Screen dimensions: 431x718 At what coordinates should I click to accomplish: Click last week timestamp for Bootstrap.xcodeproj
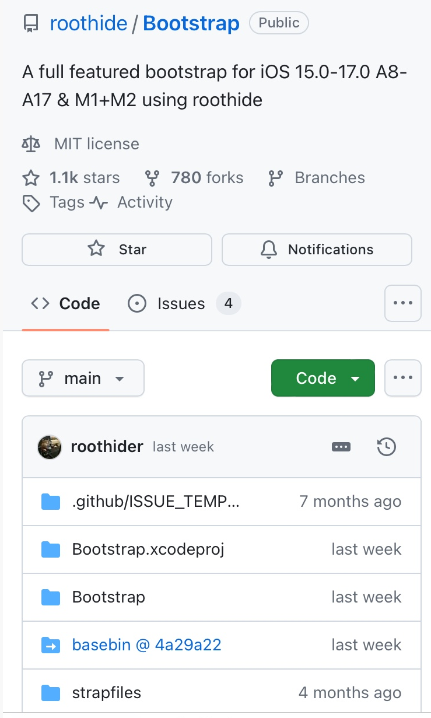coord(366,549)
